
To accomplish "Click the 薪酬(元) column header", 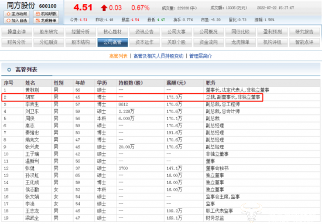I will tap(176, 83).
